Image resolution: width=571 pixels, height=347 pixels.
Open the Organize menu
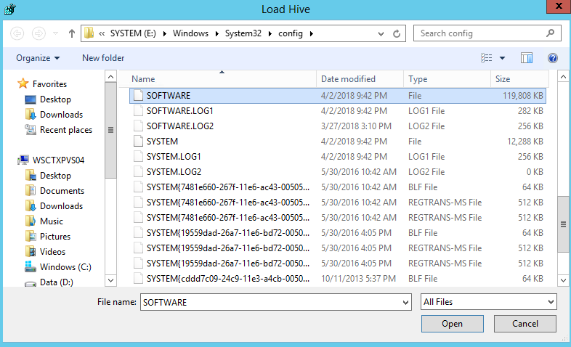(x=38, y=58)
